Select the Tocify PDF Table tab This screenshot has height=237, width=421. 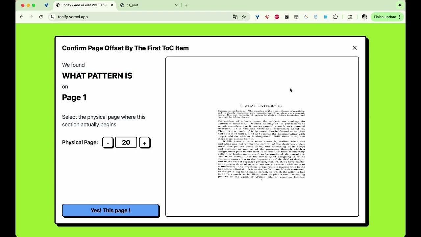pos(84,5)
